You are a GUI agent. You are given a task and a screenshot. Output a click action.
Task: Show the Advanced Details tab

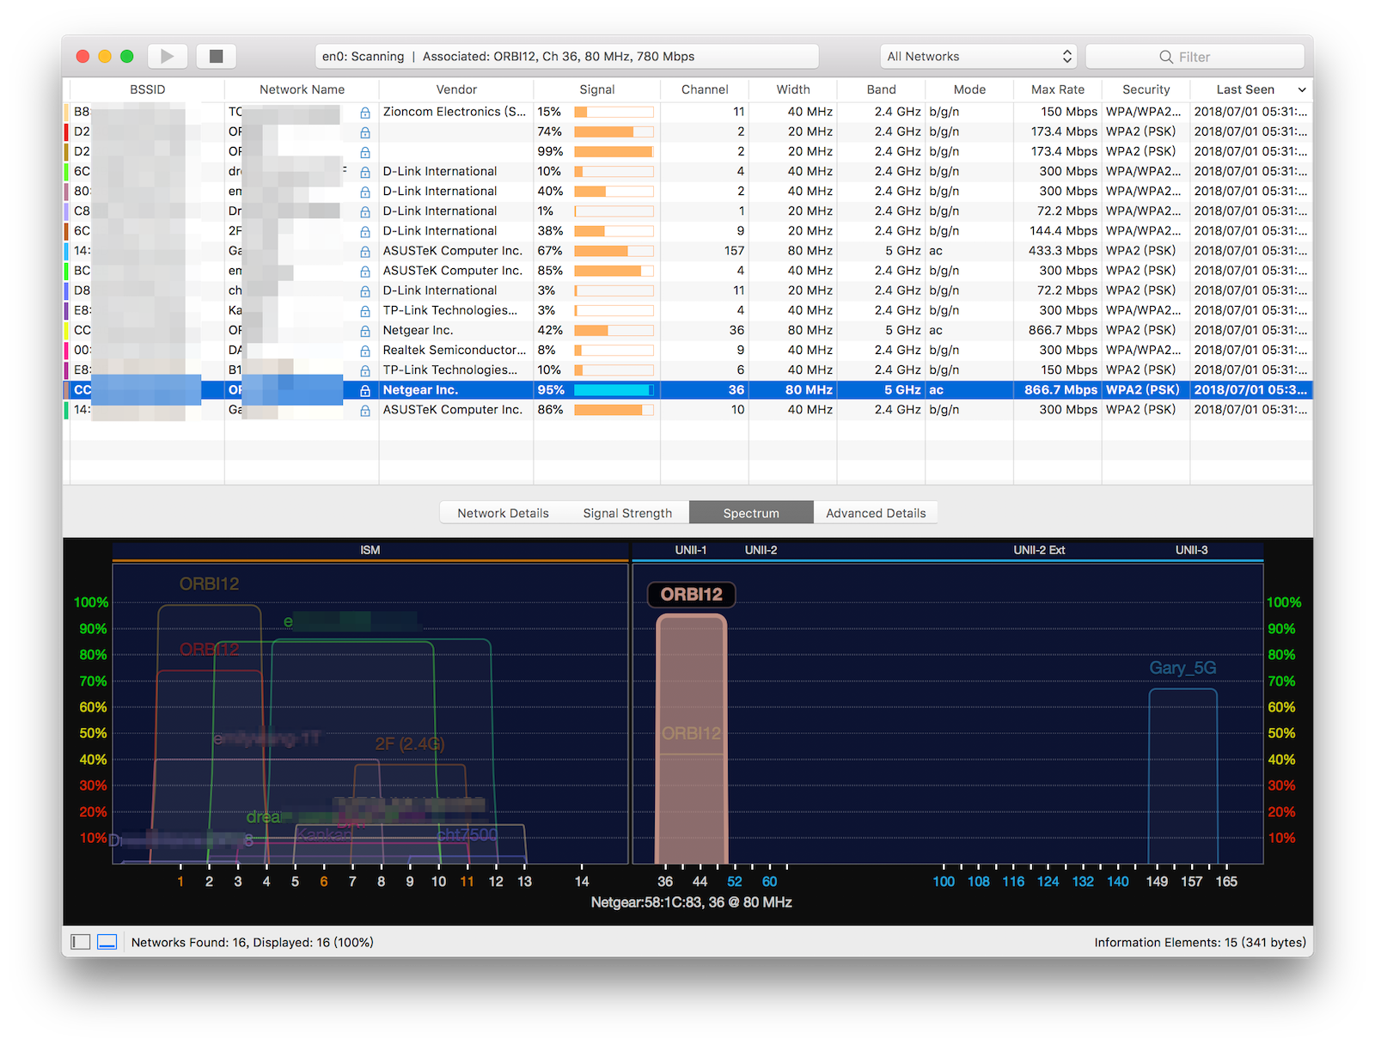coord(876,513)
